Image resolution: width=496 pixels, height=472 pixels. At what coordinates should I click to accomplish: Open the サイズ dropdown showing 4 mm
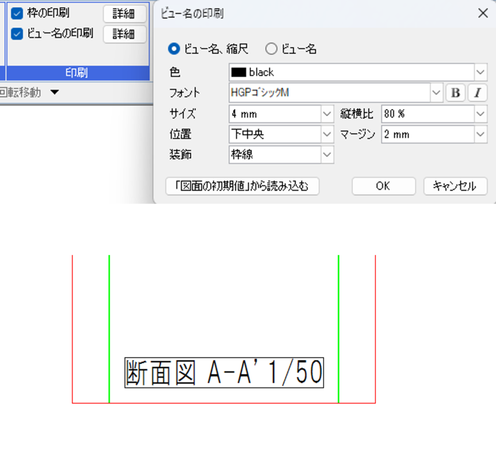pos(327,114)
